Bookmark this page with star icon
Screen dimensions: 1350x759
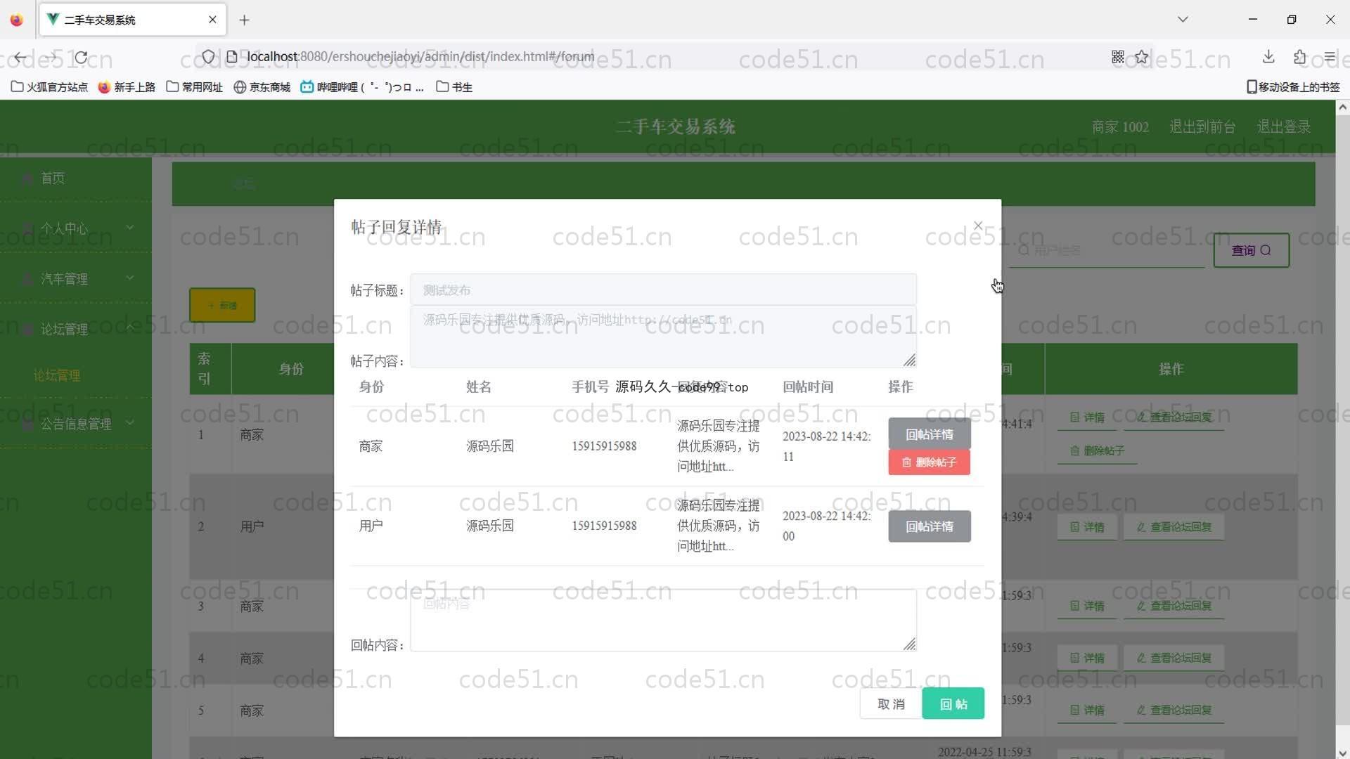[1141, 57]
